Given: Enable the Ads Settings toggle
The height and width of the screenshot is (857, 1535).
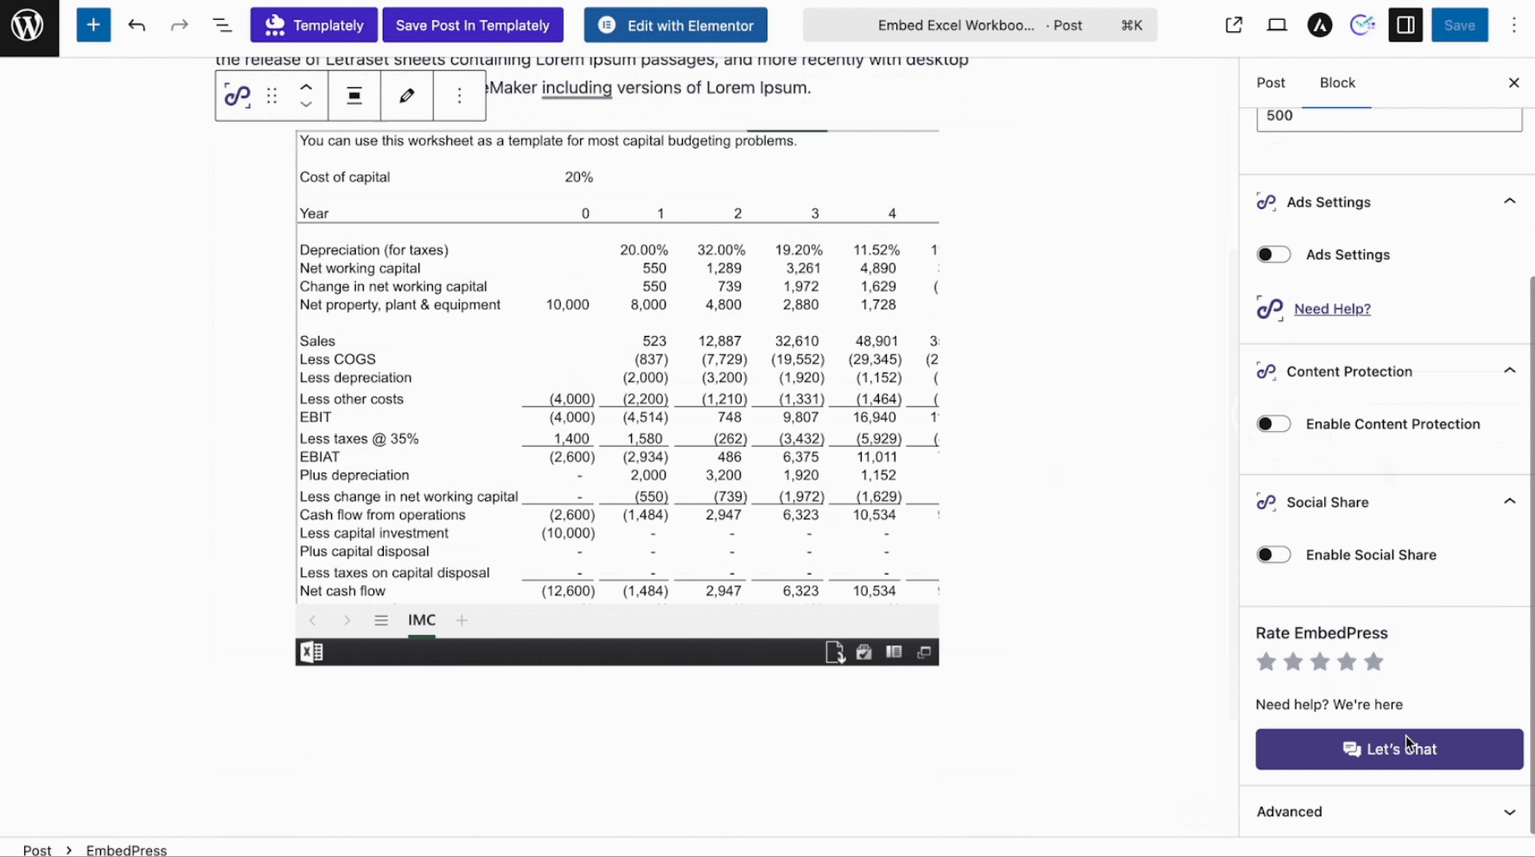Looking at the screenshot, I should 1273,255.
